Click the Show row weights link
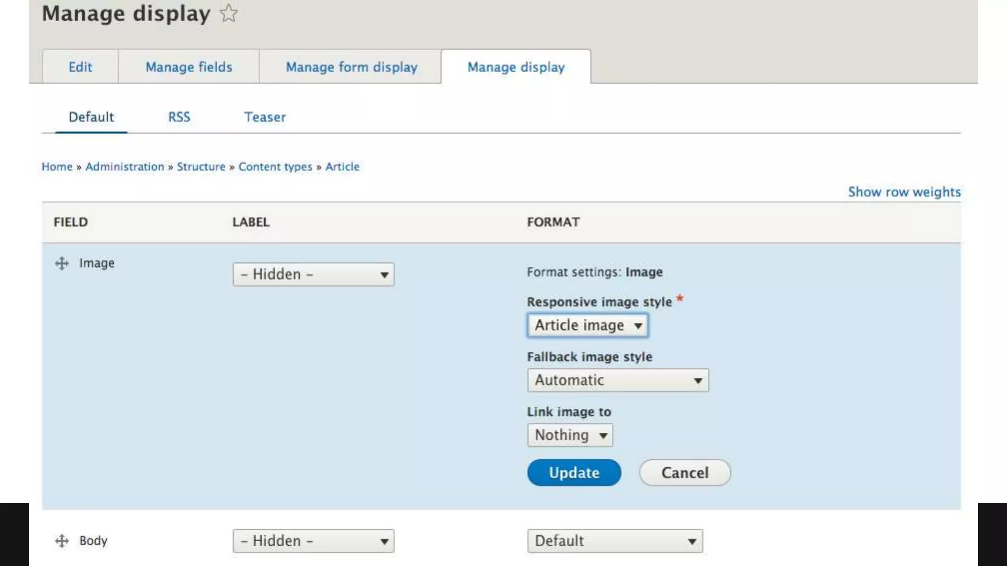This screenshot has width=1007, height=566. pos(904,192)
